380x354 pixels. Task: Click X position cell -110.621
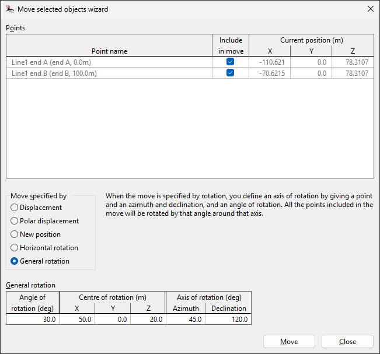pyautogui.click(x=270, y=62)
